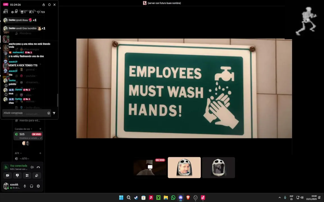Open the ezeokk user profile avatar
This screenshot has height=202, width=324.
pos(6,186)
